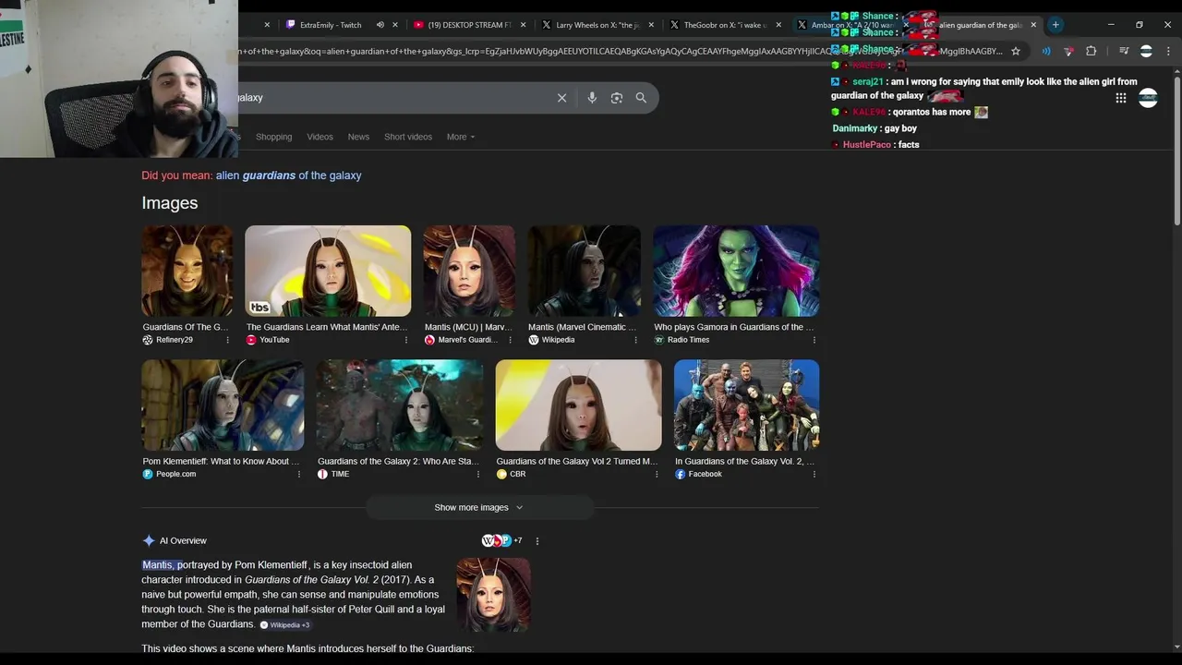The width and height of the screenshot is (1182, 665).
Task: Open more options for Facebook image result
Action: (x=814, y=474)
